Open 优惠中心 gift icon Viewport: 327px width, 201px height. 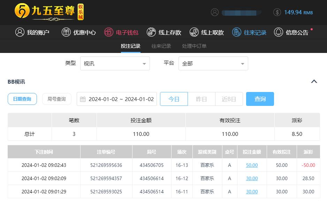pyautogui.click(x=66, y=32)
